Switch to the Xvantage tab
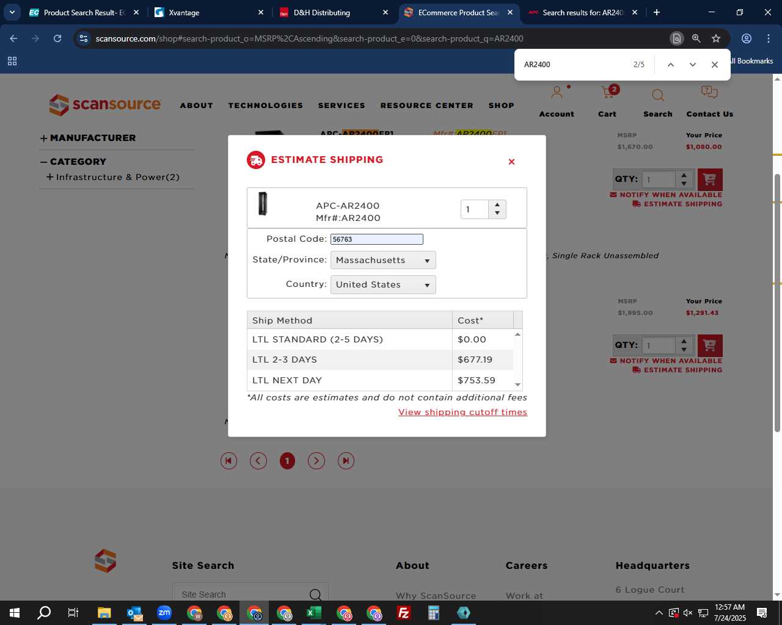 click(210, 12)
